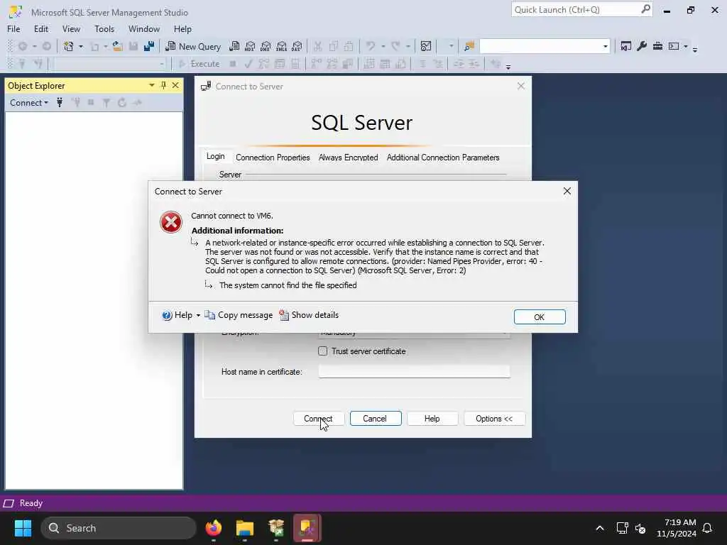727x545 pixels.
Task: Click Host name in certificate field
Action: (x=414, y=372)
